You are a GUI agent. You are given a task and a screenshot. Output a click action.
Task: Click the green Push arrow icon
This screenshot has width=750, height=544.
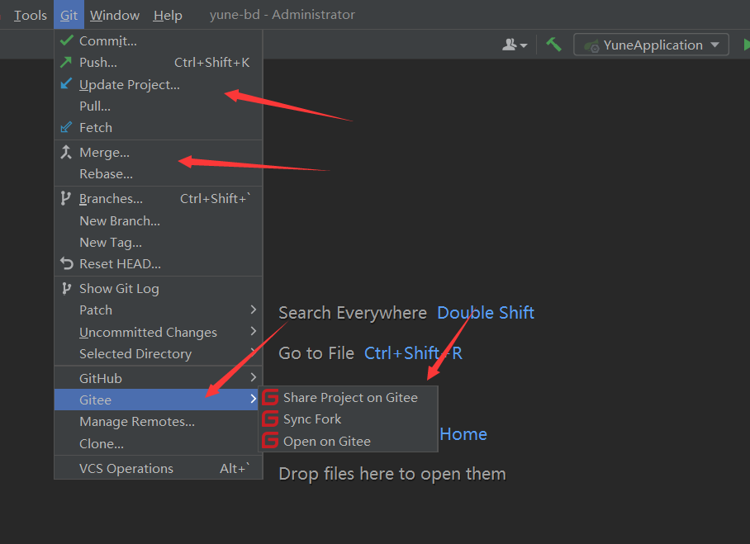[x=66, y=62]
